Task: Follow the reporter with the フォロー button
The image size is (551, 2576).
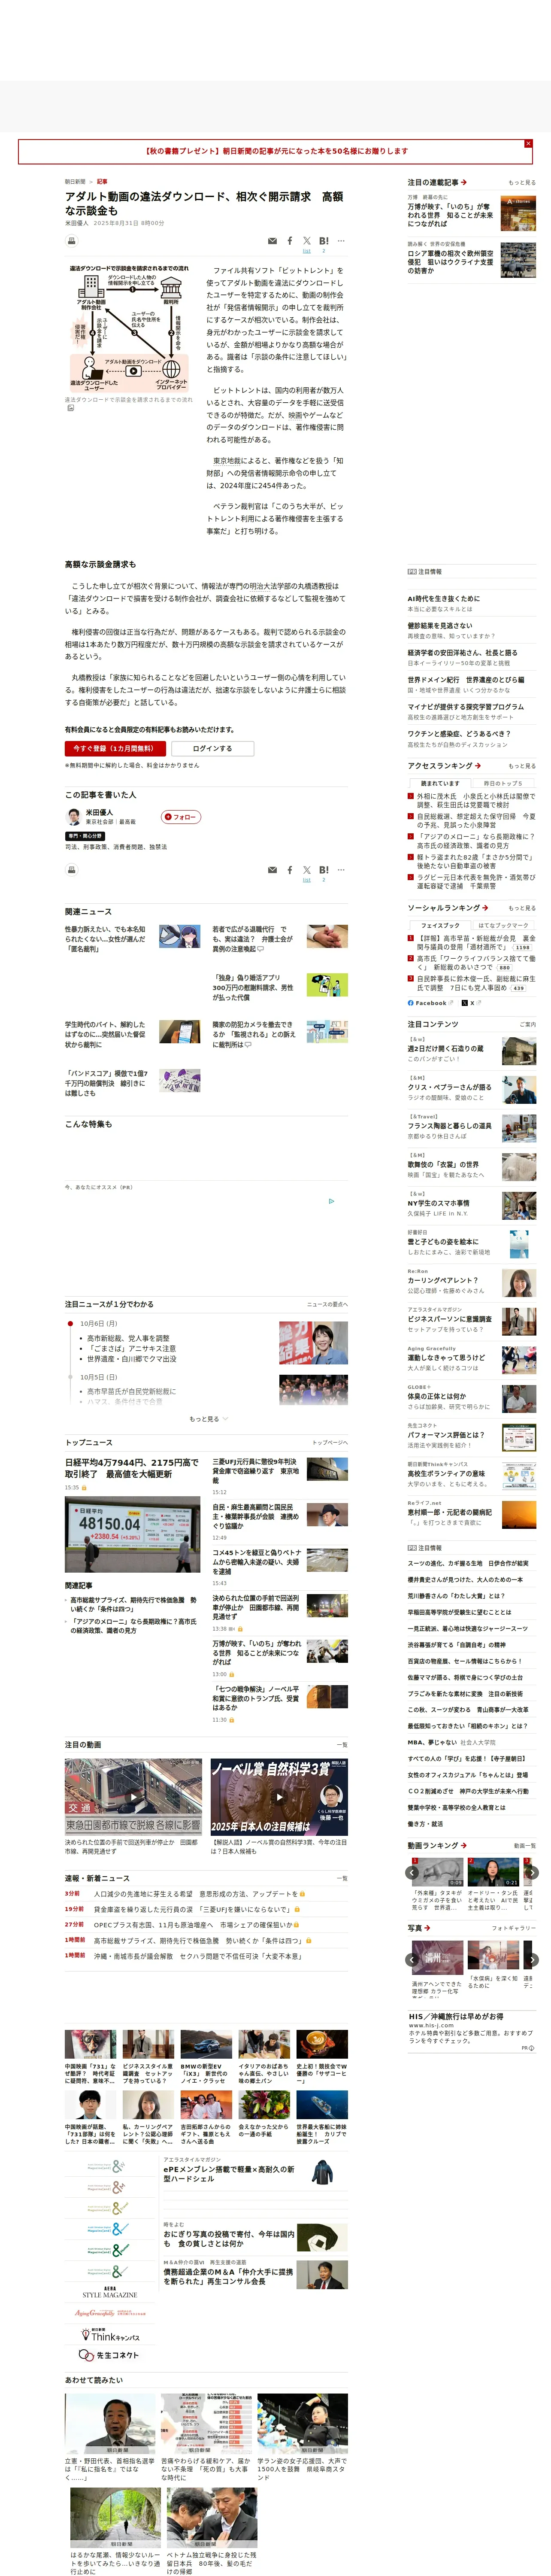Action: pyautogui.click(x=181, y=817)
